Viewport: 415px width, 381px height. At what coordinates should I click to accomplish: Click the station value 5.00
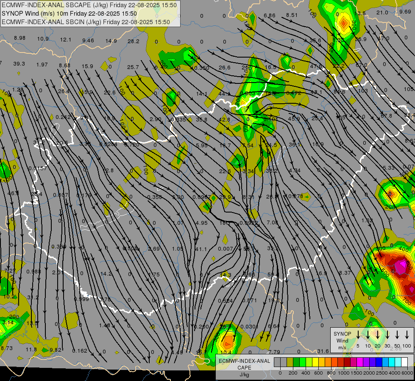click(178, 197)
